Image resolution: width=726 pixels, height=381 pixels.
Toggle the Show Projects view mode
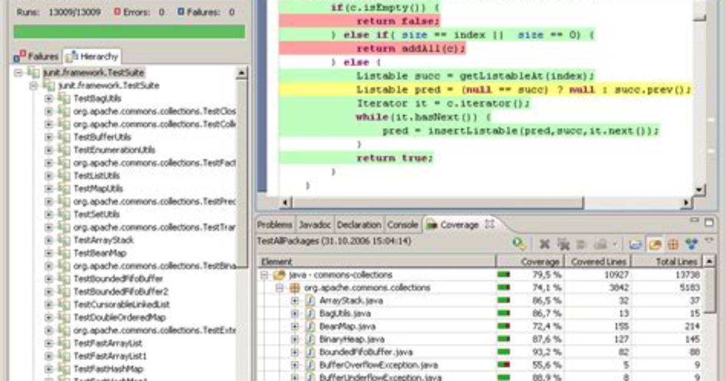636,244
